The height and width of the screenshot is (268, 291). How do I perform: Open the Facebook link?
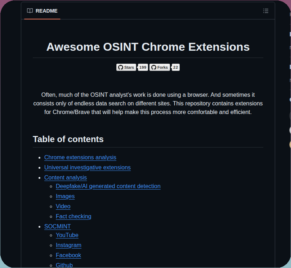click(68, 255)
